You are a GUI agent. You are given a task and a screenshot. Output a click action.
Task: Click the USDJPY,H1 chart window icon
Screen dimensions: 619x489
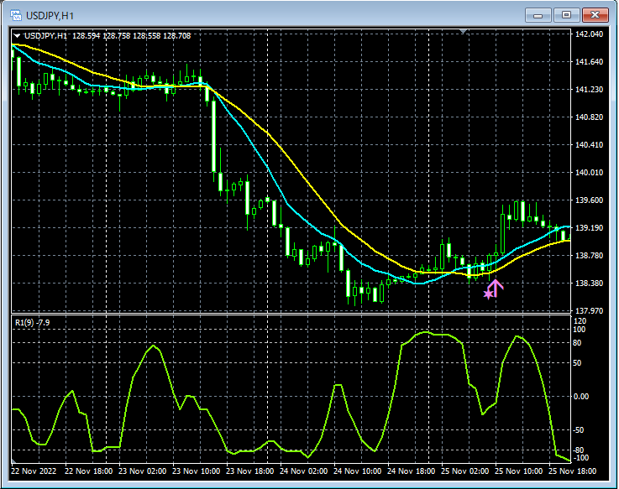click(16, 15)
